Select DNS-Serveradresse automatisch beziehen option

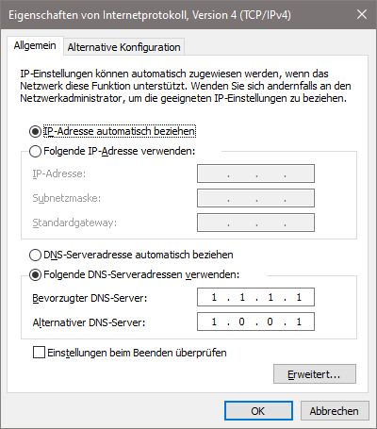tap(35, 255)
